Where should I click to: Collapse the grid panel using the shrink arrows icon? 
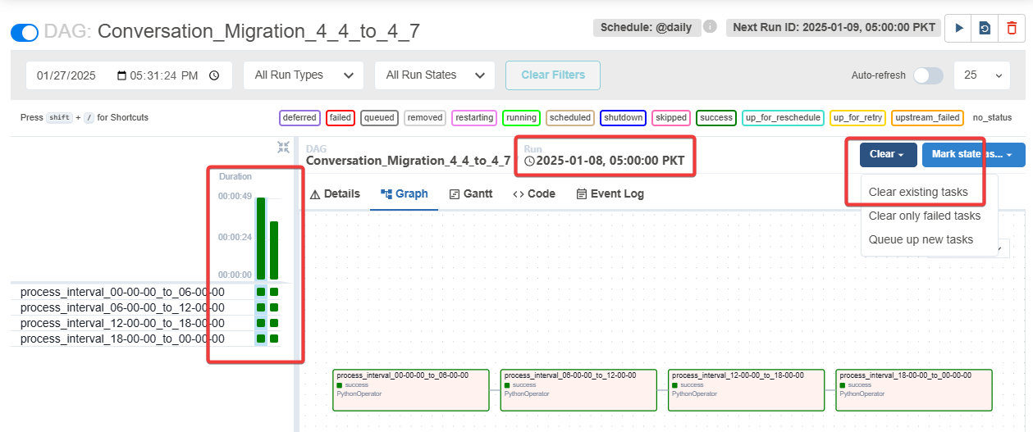click(284, 148)
